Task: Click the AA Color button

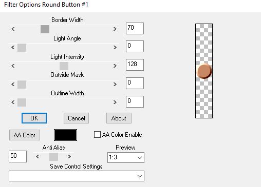Action: pos(25,135)
